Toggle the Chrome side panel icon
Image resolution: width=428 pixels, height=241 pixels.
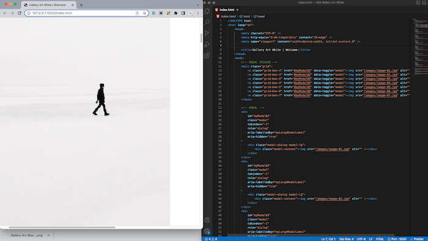coord(183,13)
